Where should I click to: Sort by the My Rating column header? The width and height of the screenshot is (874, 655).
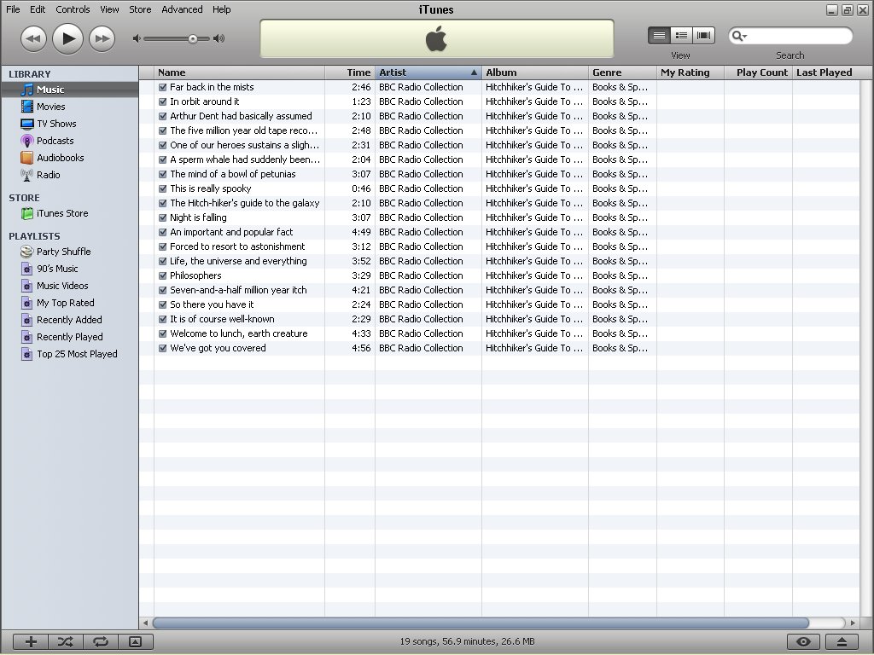[690, 72]
